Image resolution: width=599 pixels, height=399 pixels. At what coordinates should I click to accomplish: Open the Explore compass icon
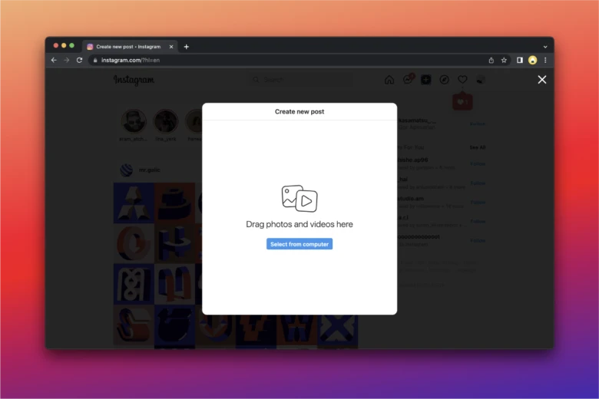(444, 80)
